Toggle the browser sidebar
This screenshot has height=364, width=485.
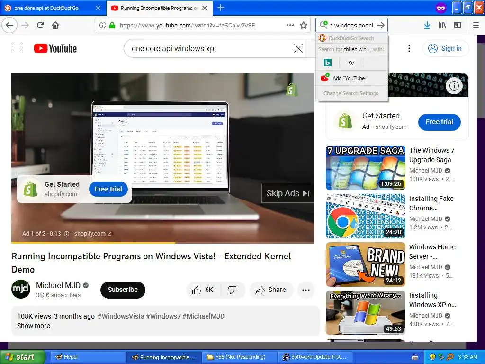coord(458,25)
